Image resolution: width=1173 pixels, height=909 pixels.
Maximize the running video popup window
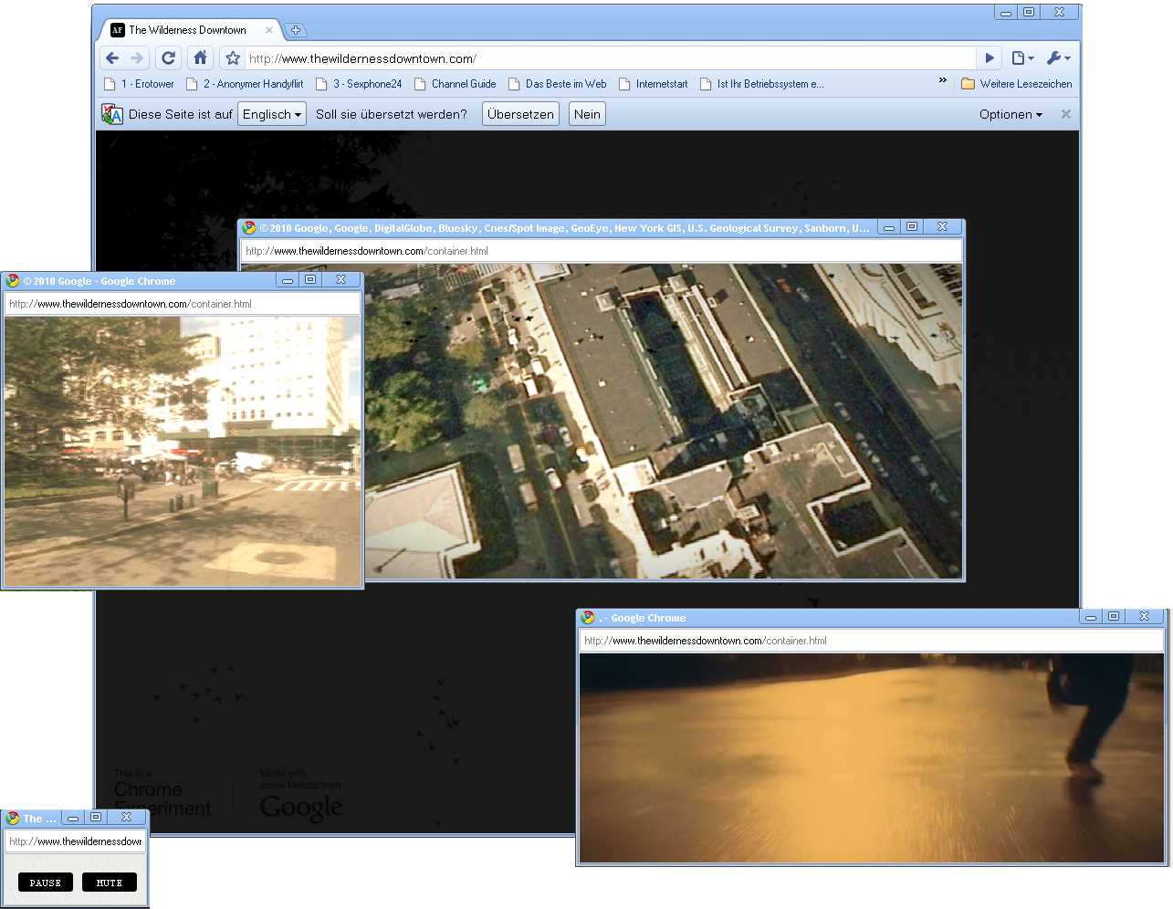point(1113,617)
